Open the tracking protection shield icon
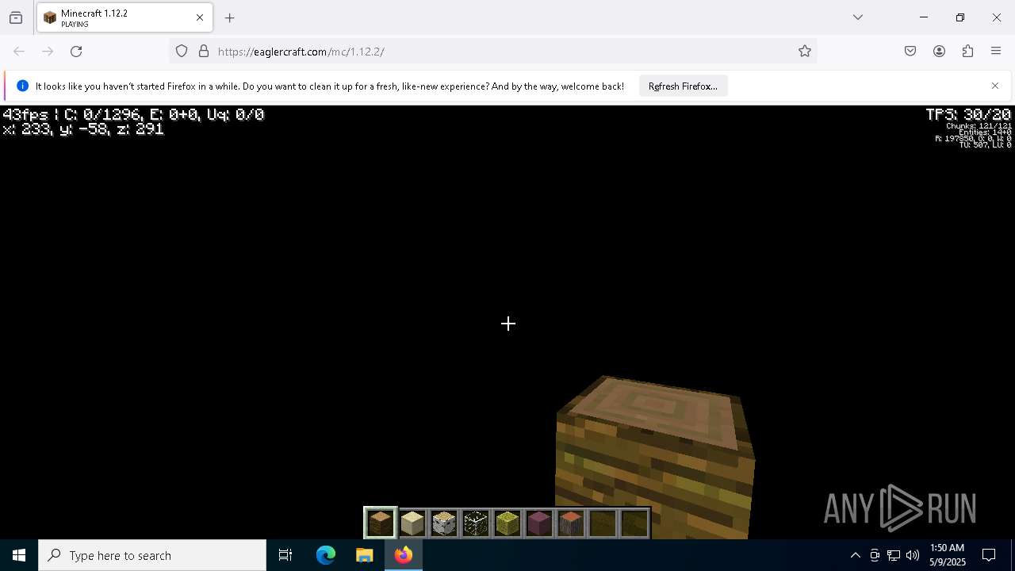 (x=182, y=52)
